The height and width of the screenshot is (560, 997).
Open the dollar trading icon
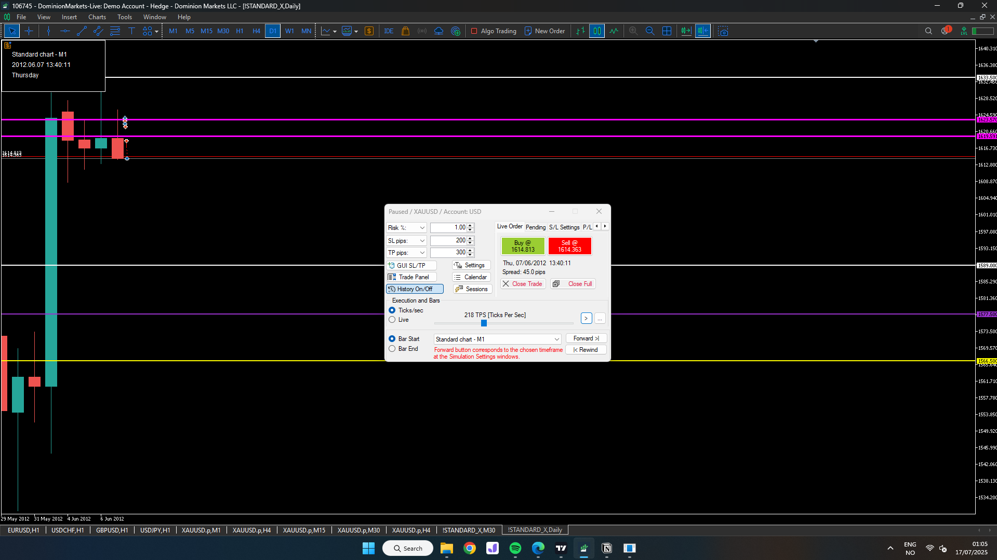pyautogui.click(x=369, y=31)
